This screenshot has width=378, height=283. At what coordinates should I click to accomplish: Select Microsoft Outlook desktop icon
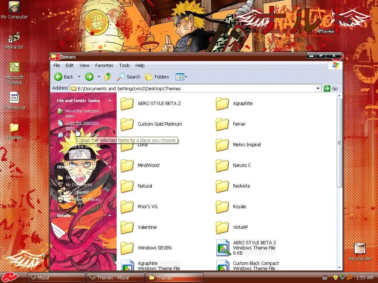click(14, 73)
